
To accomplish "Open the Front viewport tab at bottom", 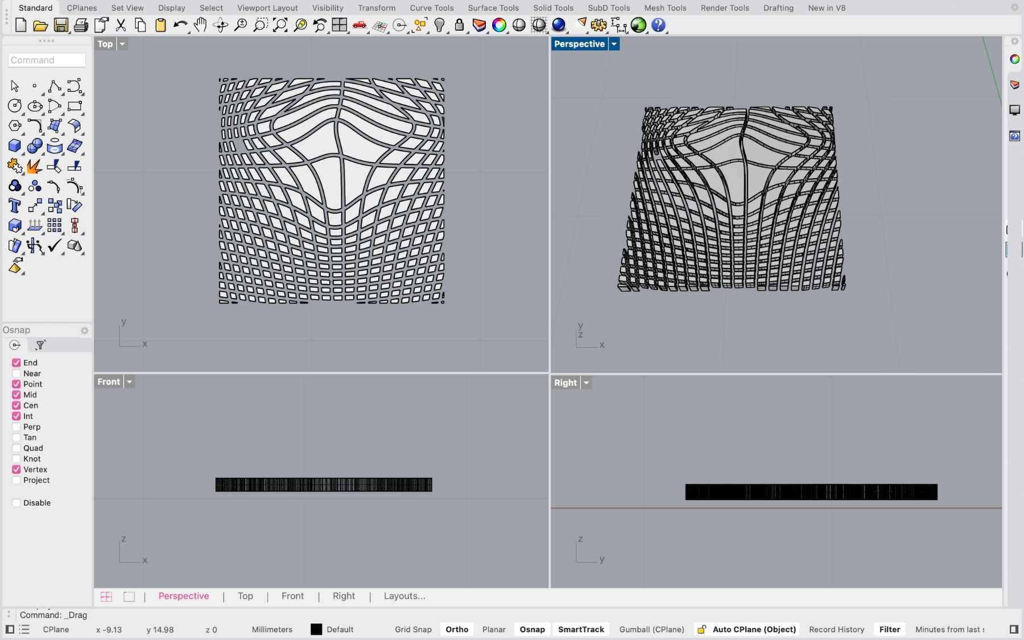I will click(292, 596).
